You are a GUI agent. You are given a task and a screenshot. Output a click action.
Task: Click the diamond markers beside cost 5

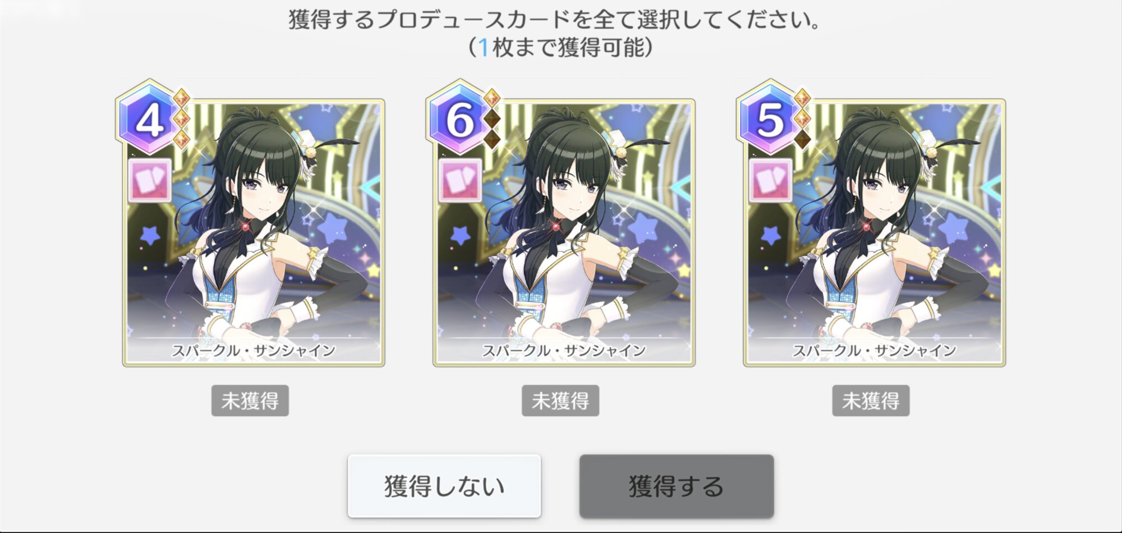(802, 118)
